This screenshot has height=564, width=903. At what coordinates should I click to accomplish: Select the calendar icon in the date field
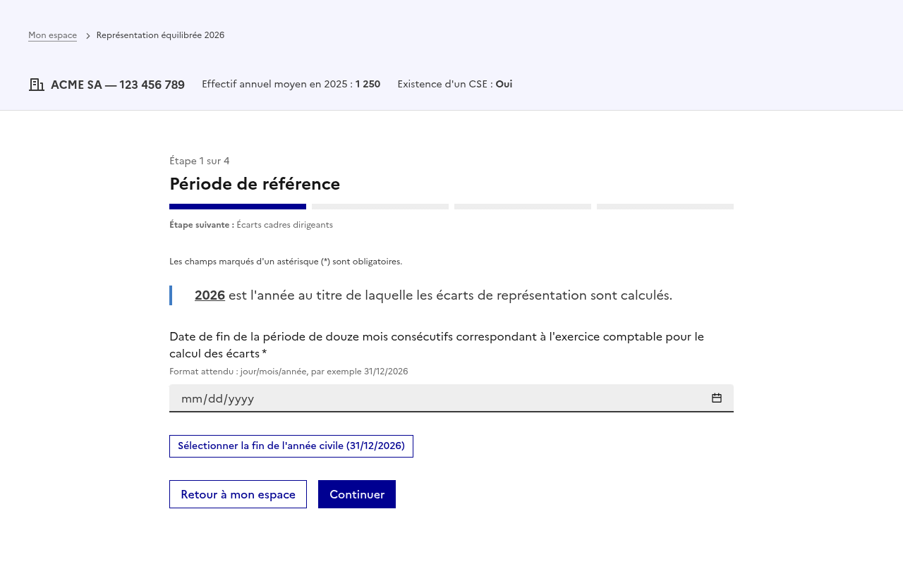point(716,398)
